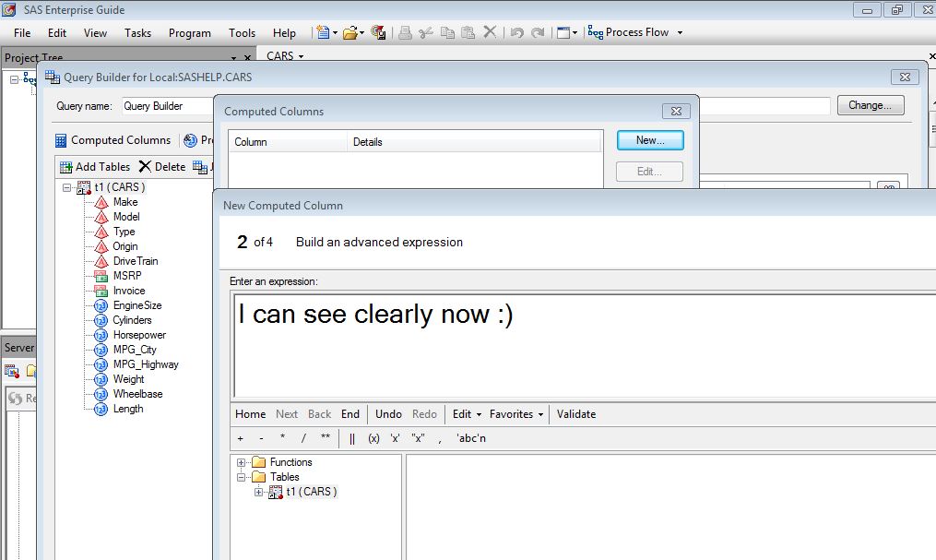The width and height of the screenshot is (936, 560).
Task: Collapse the t1 (CARS) table tree
Action: [x=67, y=187]
